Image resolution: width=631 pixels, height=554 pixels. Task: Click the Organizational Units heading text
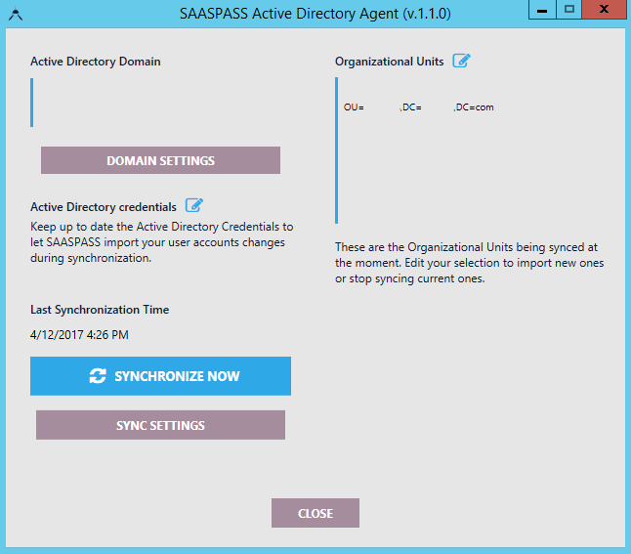389,61
